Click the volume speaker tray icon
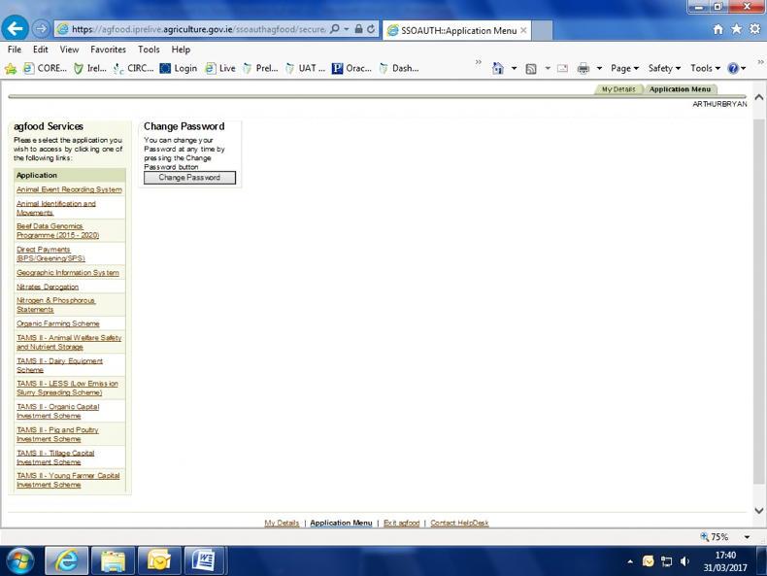767x576 pixels. [x=685, y=561]
